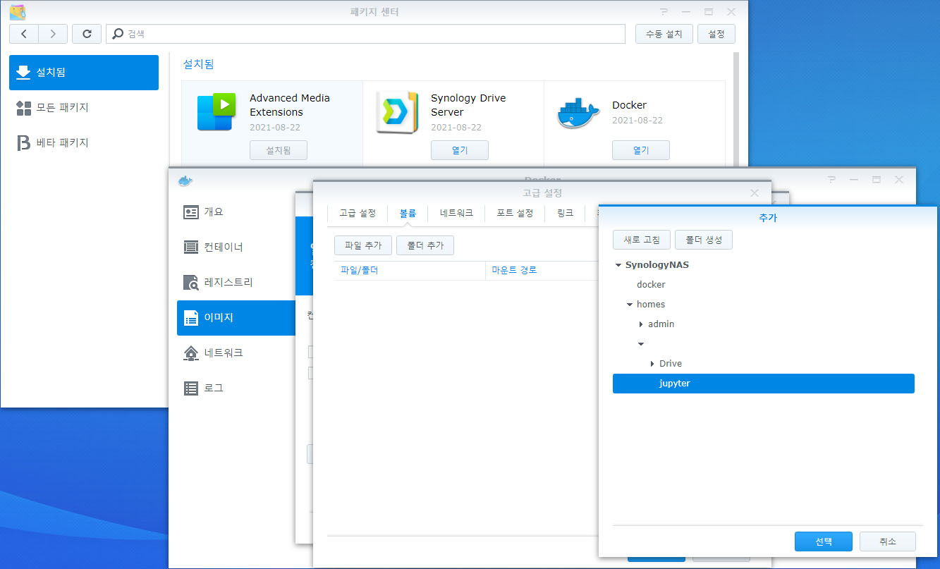This screenshot has width=940, height=569.
Task: Click the 파일/폴더 column header
Action: [x=409, y=270]
